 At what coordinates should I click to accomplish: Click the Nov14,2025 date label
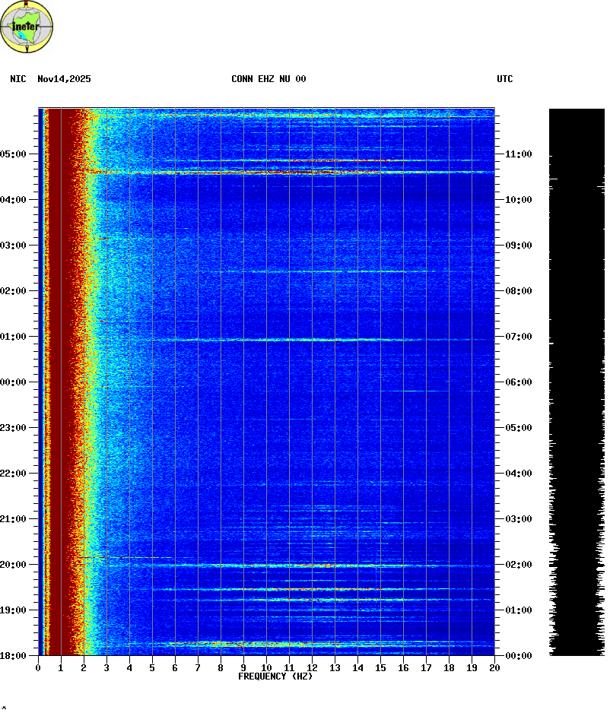click(x=64, y=79)
